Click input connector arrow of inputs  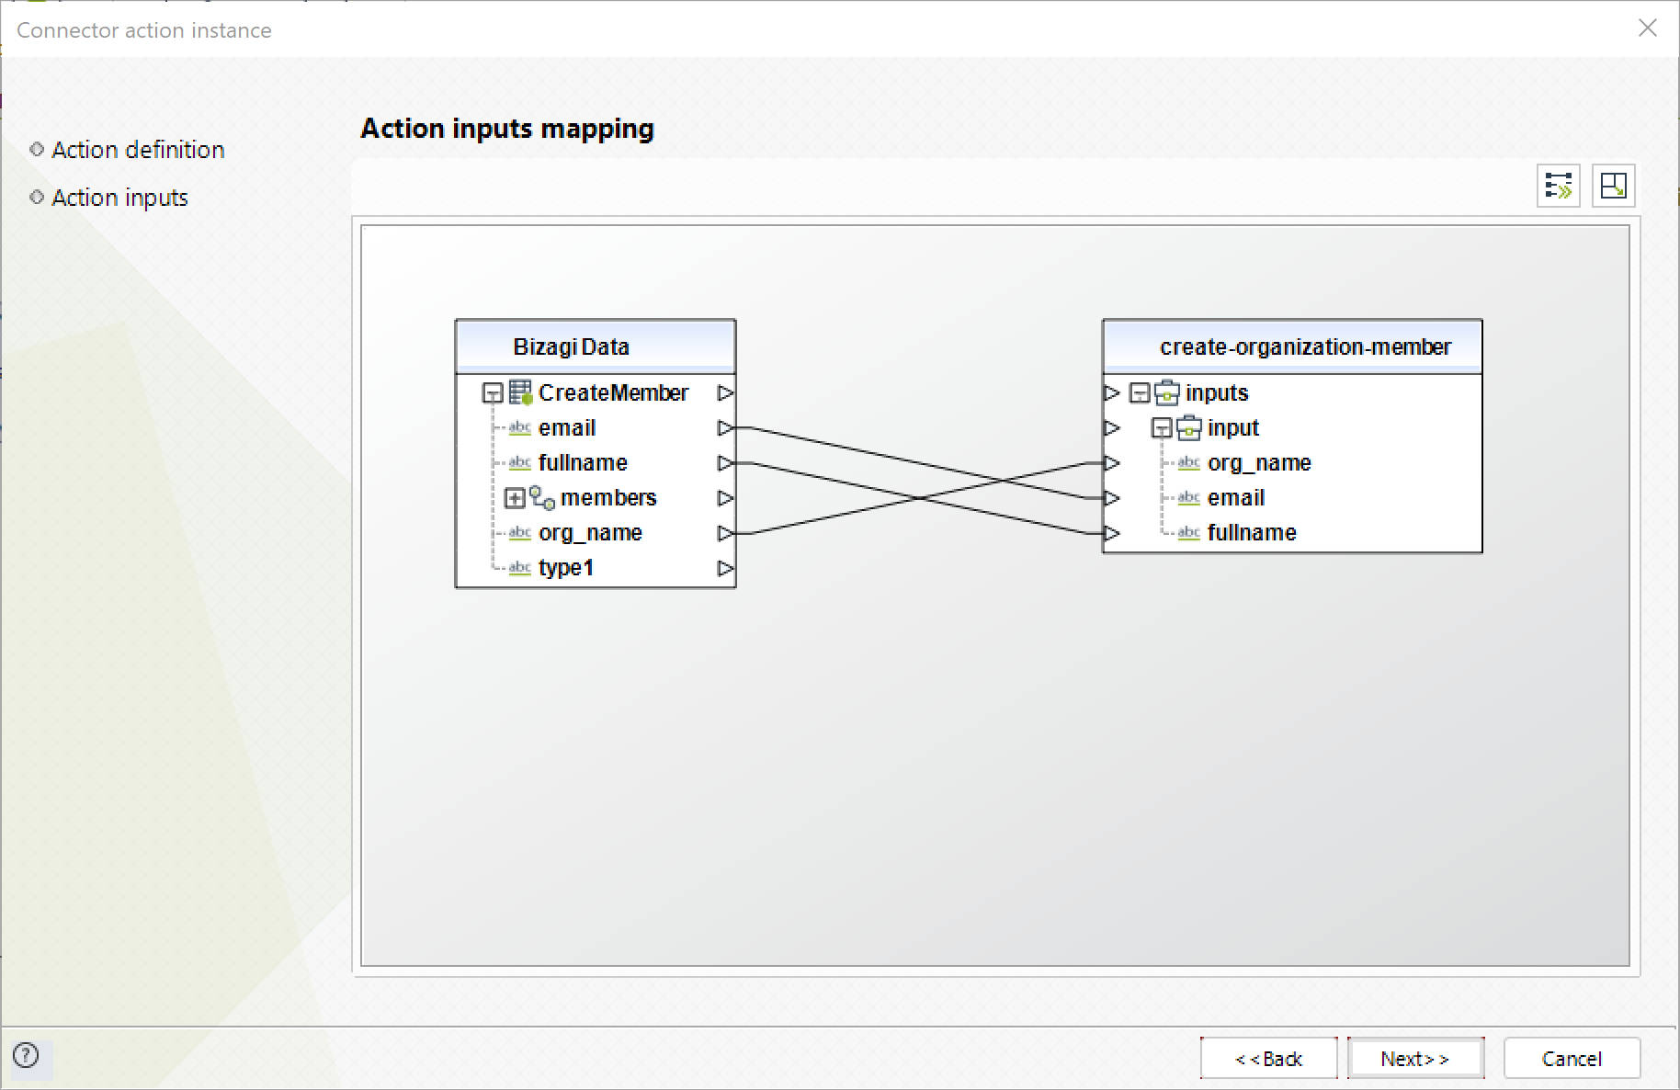click(x=1112, y=392)
